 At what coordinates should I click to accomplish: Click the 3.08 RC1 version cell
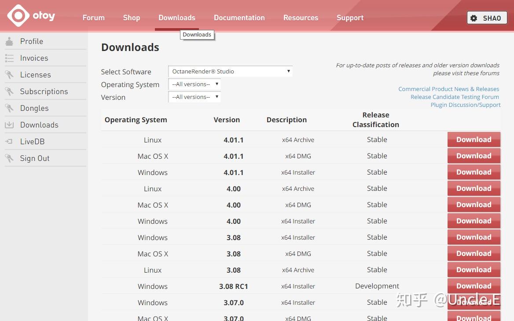233,286
